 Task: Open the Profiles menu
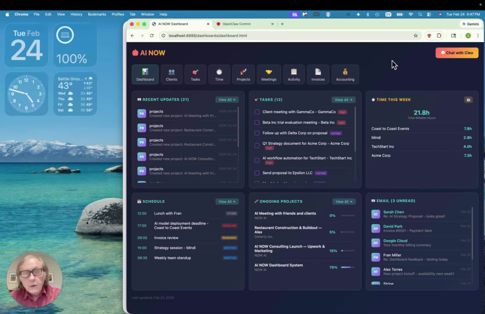[x=118, y=14]
